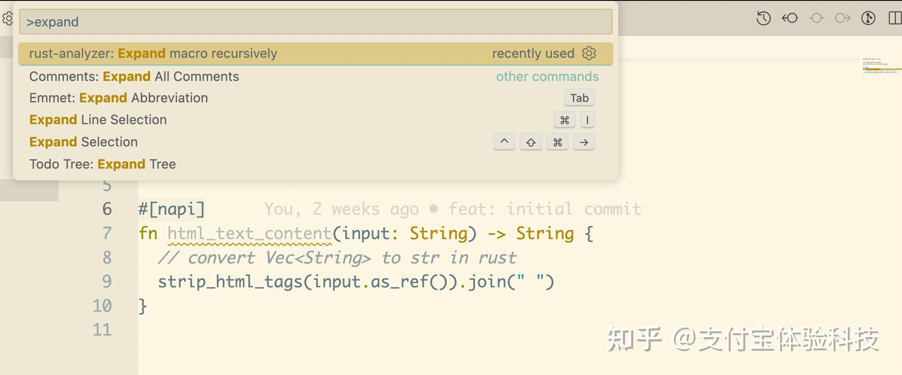The height and width of the screenshot is (375, 902).
Task: Click the html_text_content function name
Action: click(250, 234)
